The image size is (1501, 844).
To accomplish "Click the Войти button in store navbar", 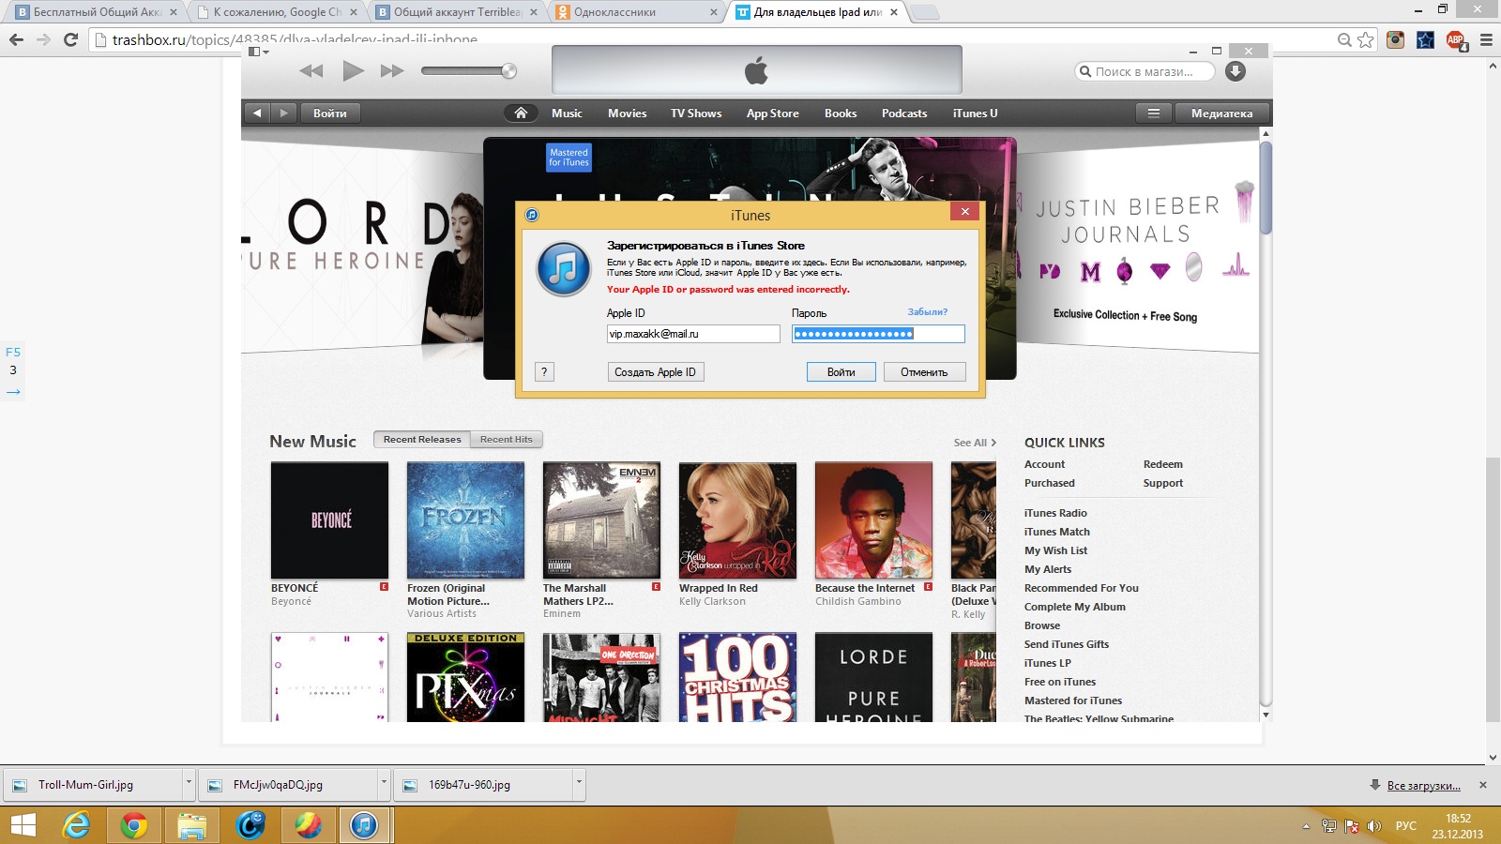I will point(330,113).
